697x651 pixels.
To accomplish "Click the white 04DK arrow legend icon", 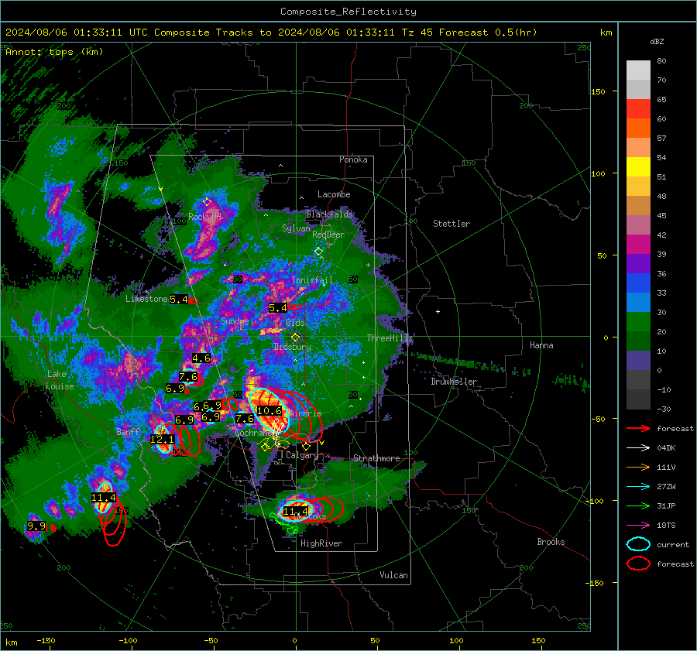I will pyautogui.click(x=638, y=447).
